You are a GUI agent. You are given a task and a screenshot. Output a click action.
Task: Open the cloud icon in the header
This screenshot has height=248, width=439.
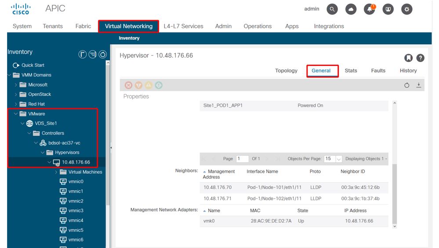pos(351,9)
